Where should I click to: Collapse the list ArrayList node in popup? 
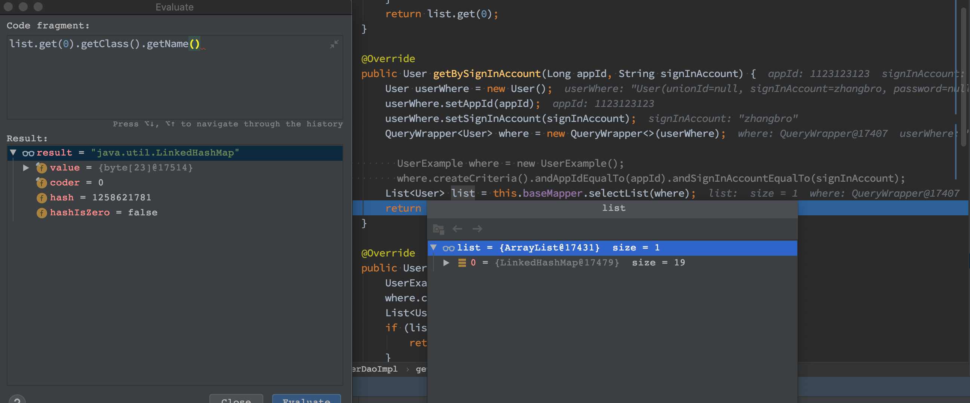pos(433,247)
